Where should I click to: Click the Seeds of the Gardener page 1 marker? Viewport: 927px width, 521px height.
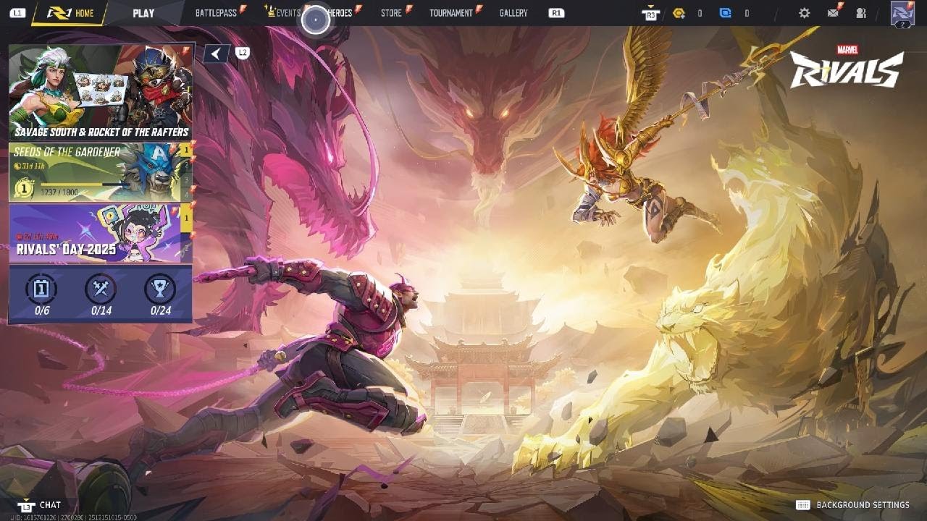coord(186,151)
